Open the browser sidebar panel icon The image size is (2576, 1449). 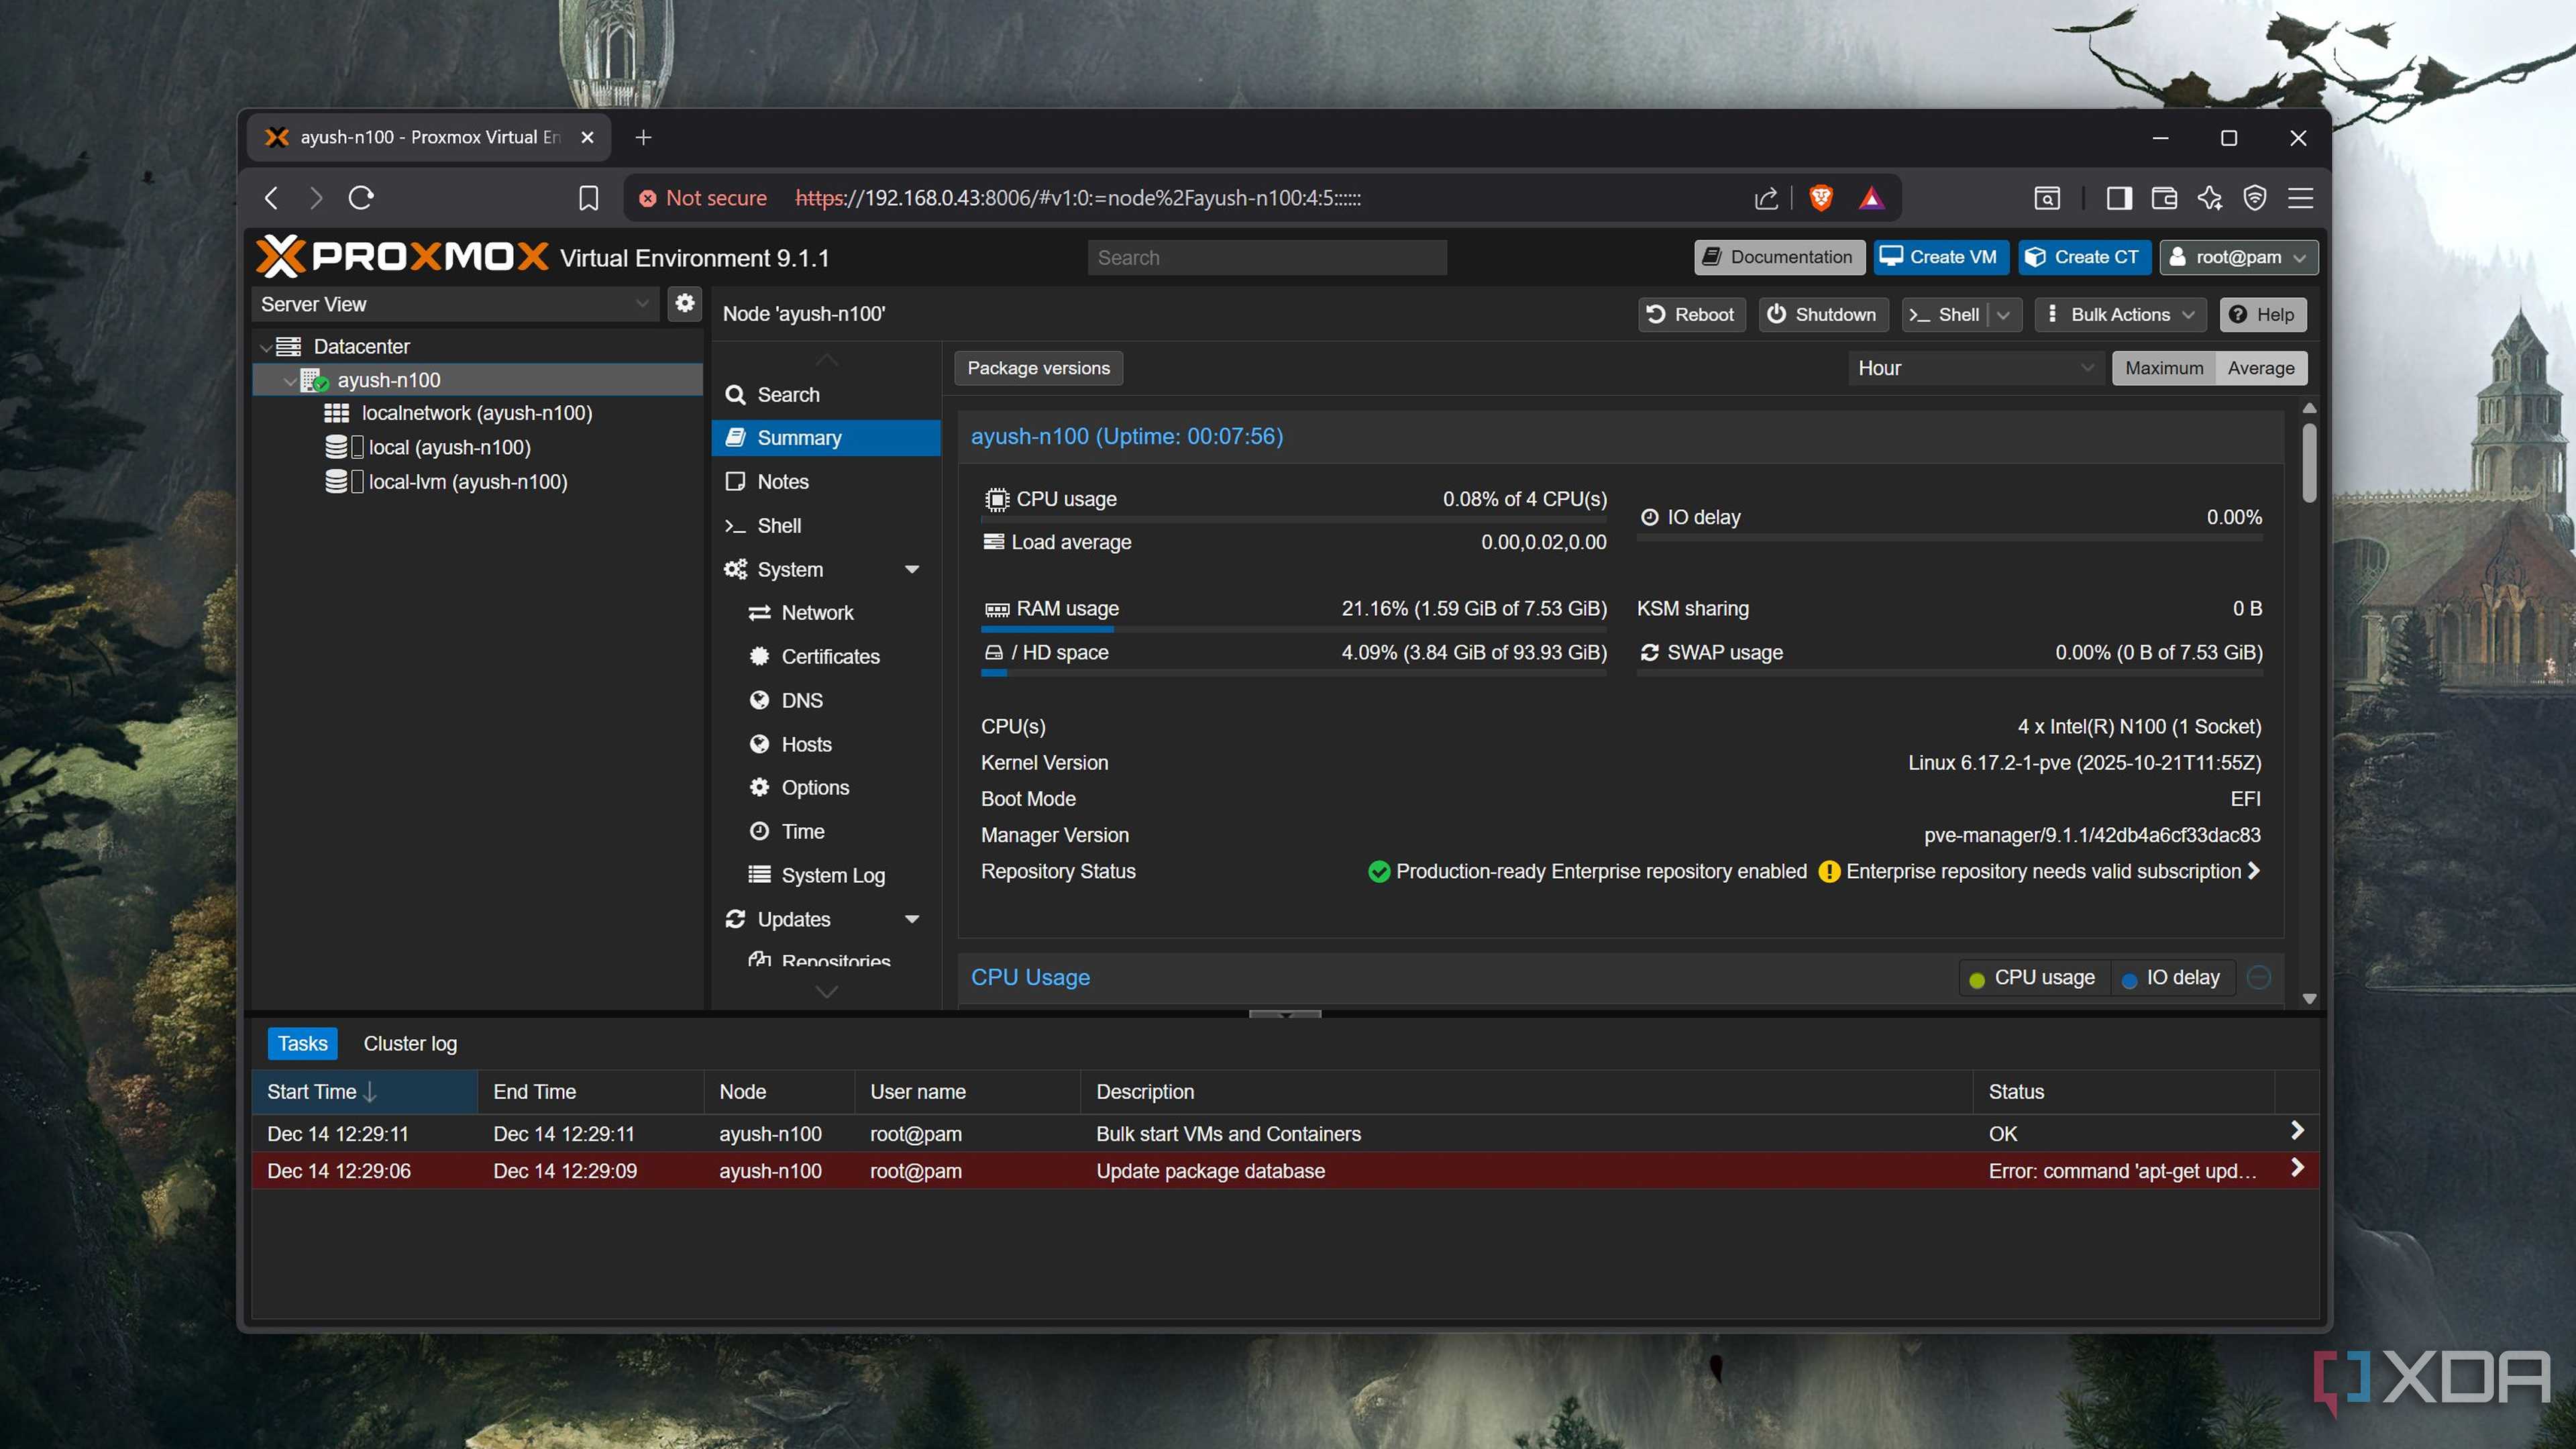[x=2118, y=198]
